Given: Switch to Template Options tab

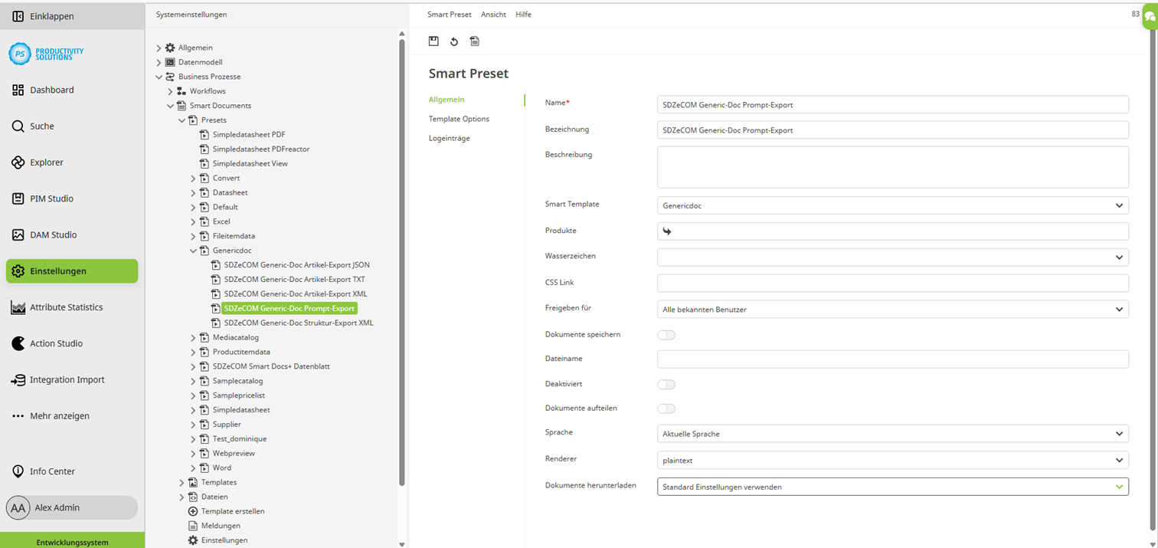Looking at the screenshot, I should click(x=459, y=119).
